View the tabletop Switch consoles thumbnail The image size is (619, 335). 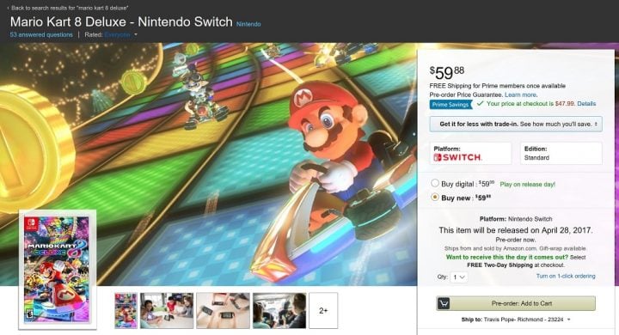pyautogui.click(x=223, y=311)
